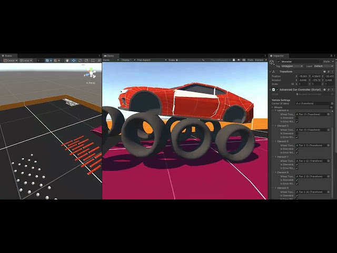Image resolution: width=337 pixels, height=253 pixels.
Task: Toggle Is Drive Wheel for Element 4
Action: tap(297, 122)
